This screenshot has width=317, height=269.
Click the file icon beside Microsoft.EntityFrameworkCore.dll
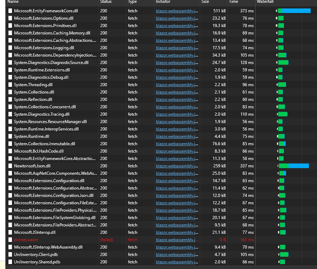click(x=10, y=11)
